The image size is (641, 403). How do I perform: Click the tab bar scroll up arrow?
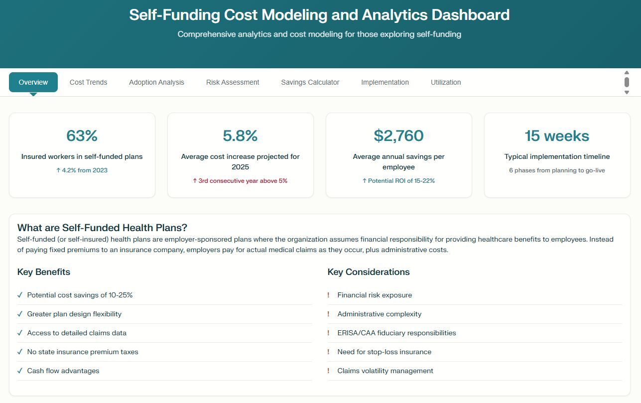tap(627, 73)
